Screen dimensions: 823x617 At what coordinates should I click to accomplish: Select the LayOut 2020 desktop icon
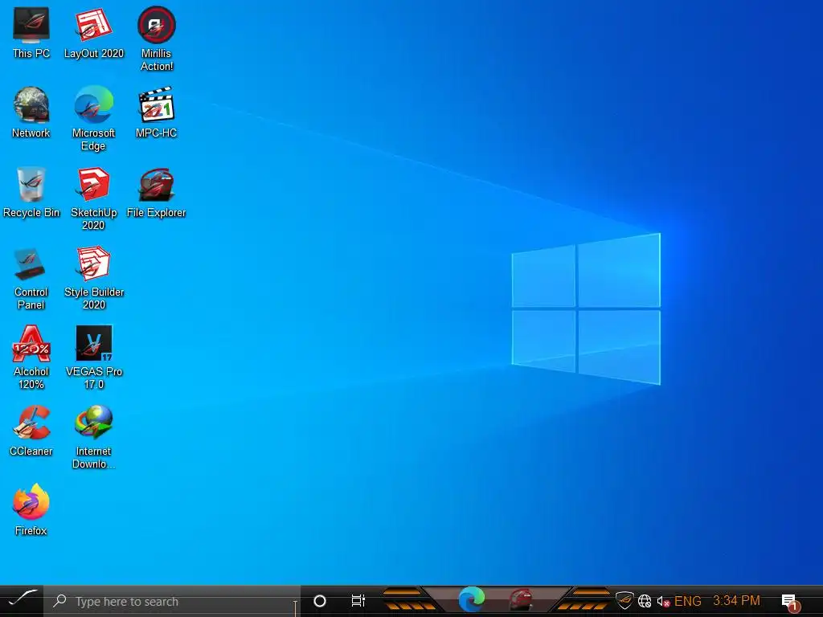pyautogui.click(x=93, y=33)
